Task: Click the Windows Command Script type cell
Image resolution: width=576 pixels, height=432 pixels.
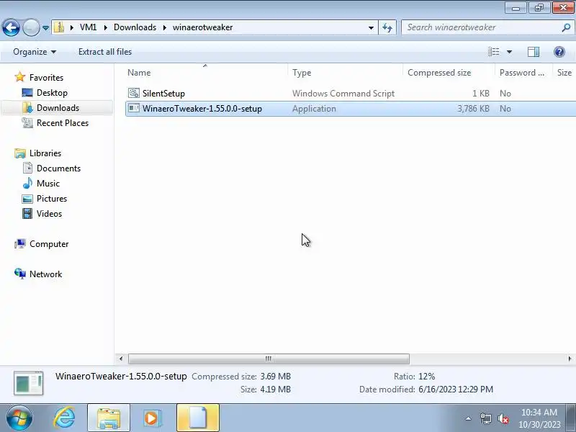Action: (x=343, y=94)
